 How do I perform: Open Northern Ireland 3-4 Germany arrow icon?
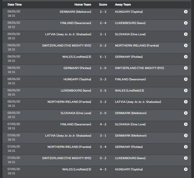click(185, 147)
